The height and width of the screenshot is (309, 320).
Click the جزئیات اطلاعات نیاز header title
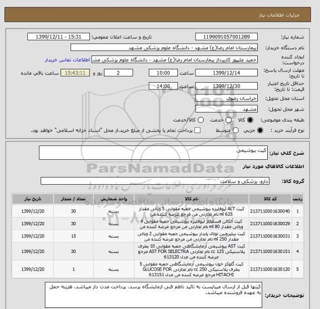point(279,16)
